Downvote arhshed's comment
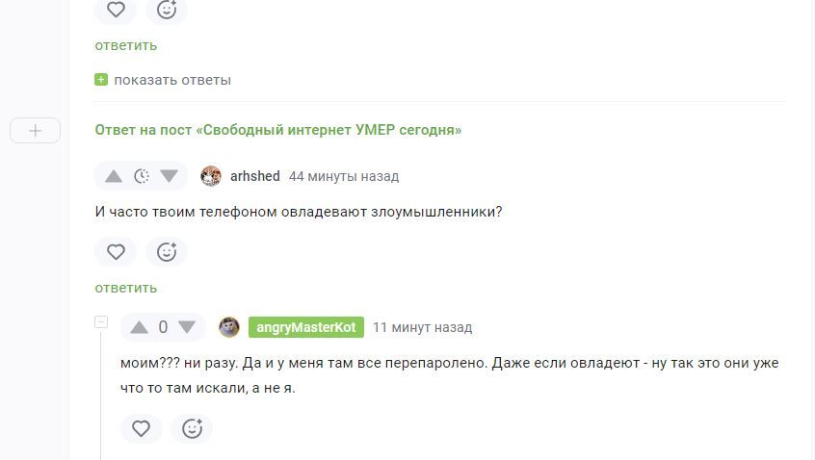Viewport: 815px width, 460px height. pos(169,176)
